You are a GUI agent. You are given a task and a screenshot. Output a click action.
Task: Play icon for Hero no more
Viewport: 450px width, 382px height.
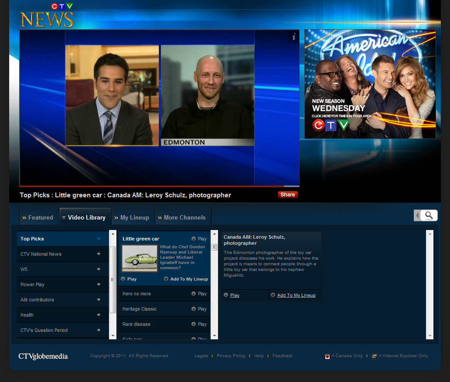(x=194, y=294)
